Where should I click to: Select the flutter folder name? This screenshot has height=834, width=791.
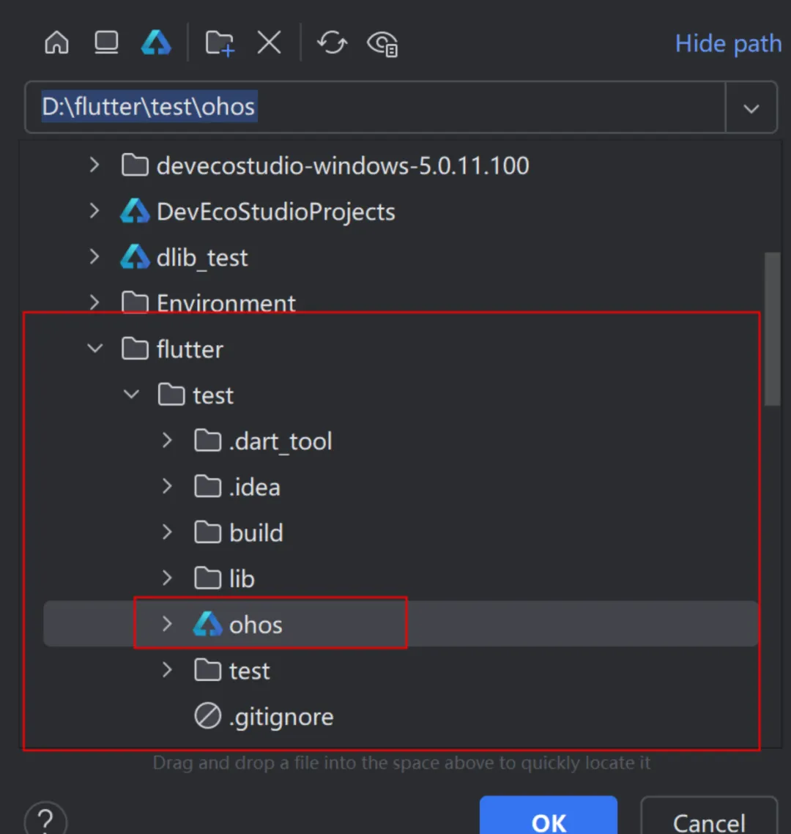190,349
